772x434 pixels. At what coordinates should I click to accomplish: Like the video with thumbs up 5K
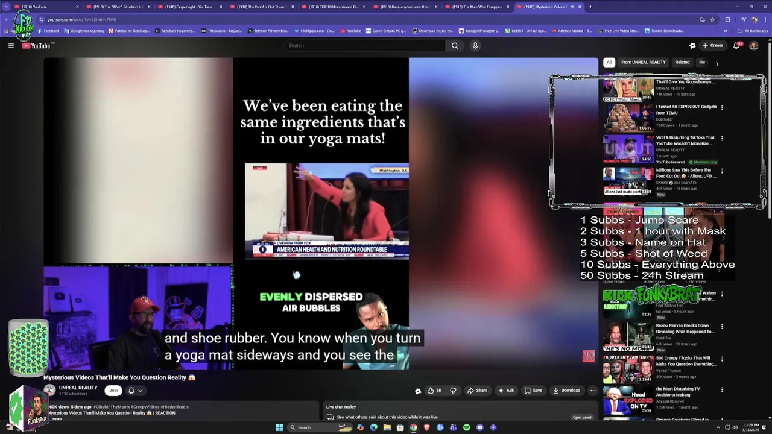434,391
